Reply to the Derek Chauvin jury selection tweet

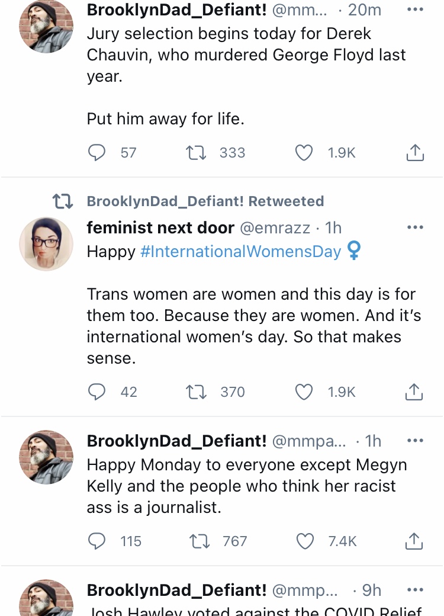click(96, 153)
